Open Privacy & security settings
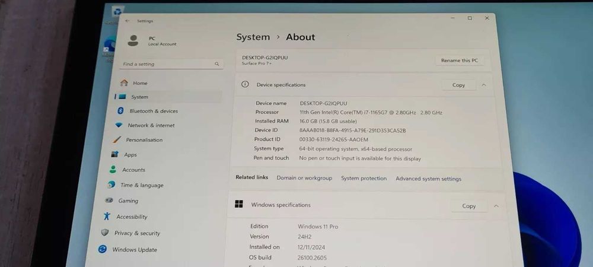The height and width of the screenshot is (267, 593). (x=138, y=233)
